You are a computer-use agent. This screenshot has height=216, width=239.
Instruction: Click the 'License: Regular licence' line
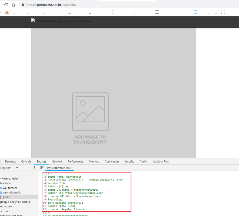click(66, 209)
